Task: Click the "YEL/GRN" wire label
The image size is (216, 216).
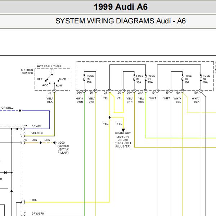Action: coord(141,100)
